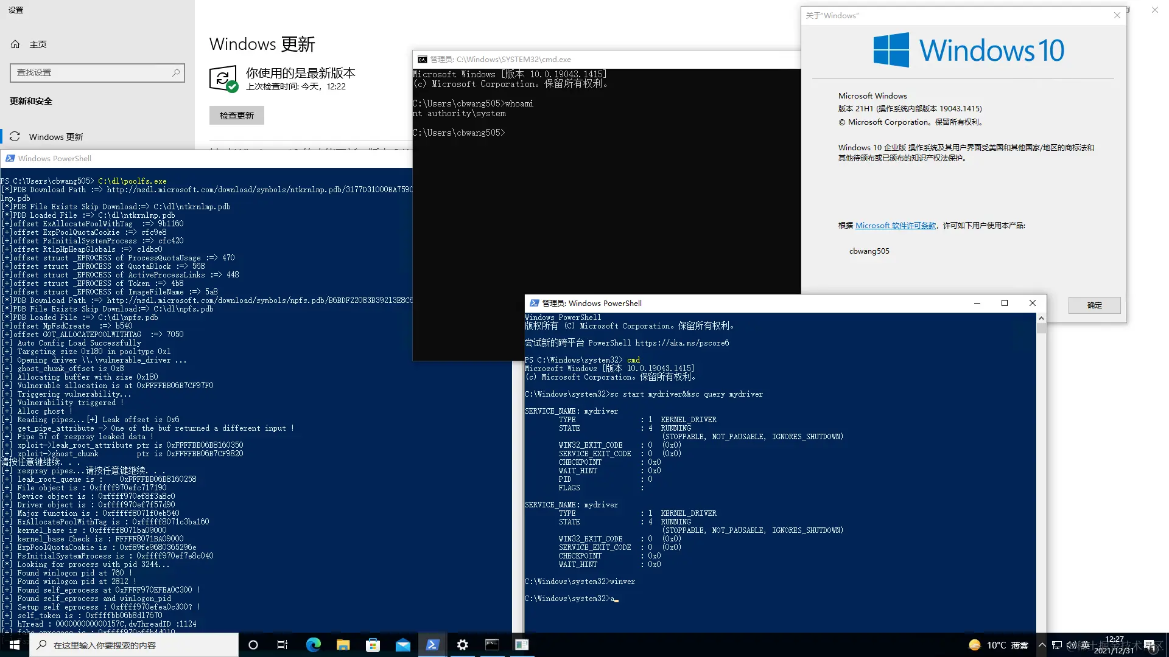Open the Mail app from the taskbar
Screen dimensions: 1169x657
coord(402,645)
